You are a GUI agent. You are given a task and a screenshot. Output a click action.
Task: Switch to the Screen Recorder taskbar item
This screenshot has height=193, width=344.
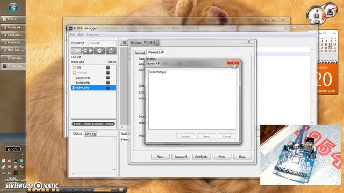[13, 58]
